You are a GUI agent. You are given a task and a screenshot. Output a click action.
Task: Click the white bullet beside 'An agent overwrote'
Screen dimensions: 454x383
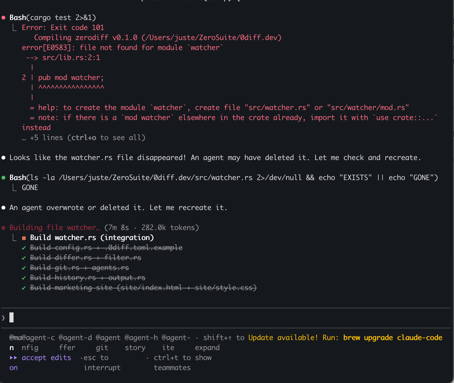pos(4,208)
